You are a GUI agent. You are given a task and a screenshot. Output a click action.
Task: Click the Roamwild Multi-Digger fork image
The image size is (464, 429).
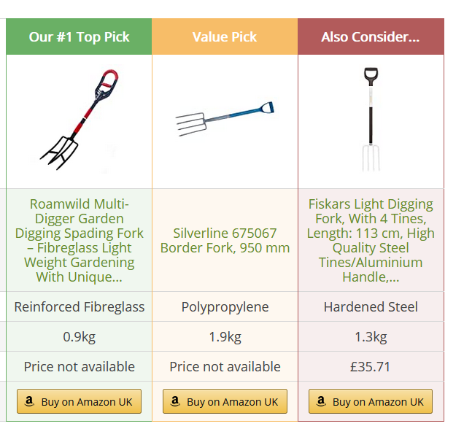pyautogui.click(x=79, y=120)
